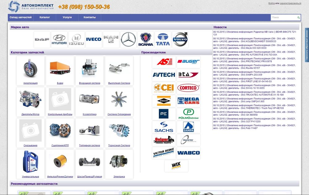The image size is (309, 195).
Task: Click the Sampa manufacturer logo
Action: click(188, 127)
